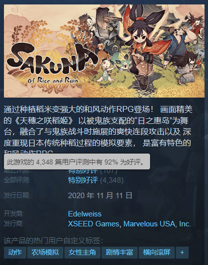Open the 女性主角 tag
The image size is (208, 265).
(x=82, y=253)
